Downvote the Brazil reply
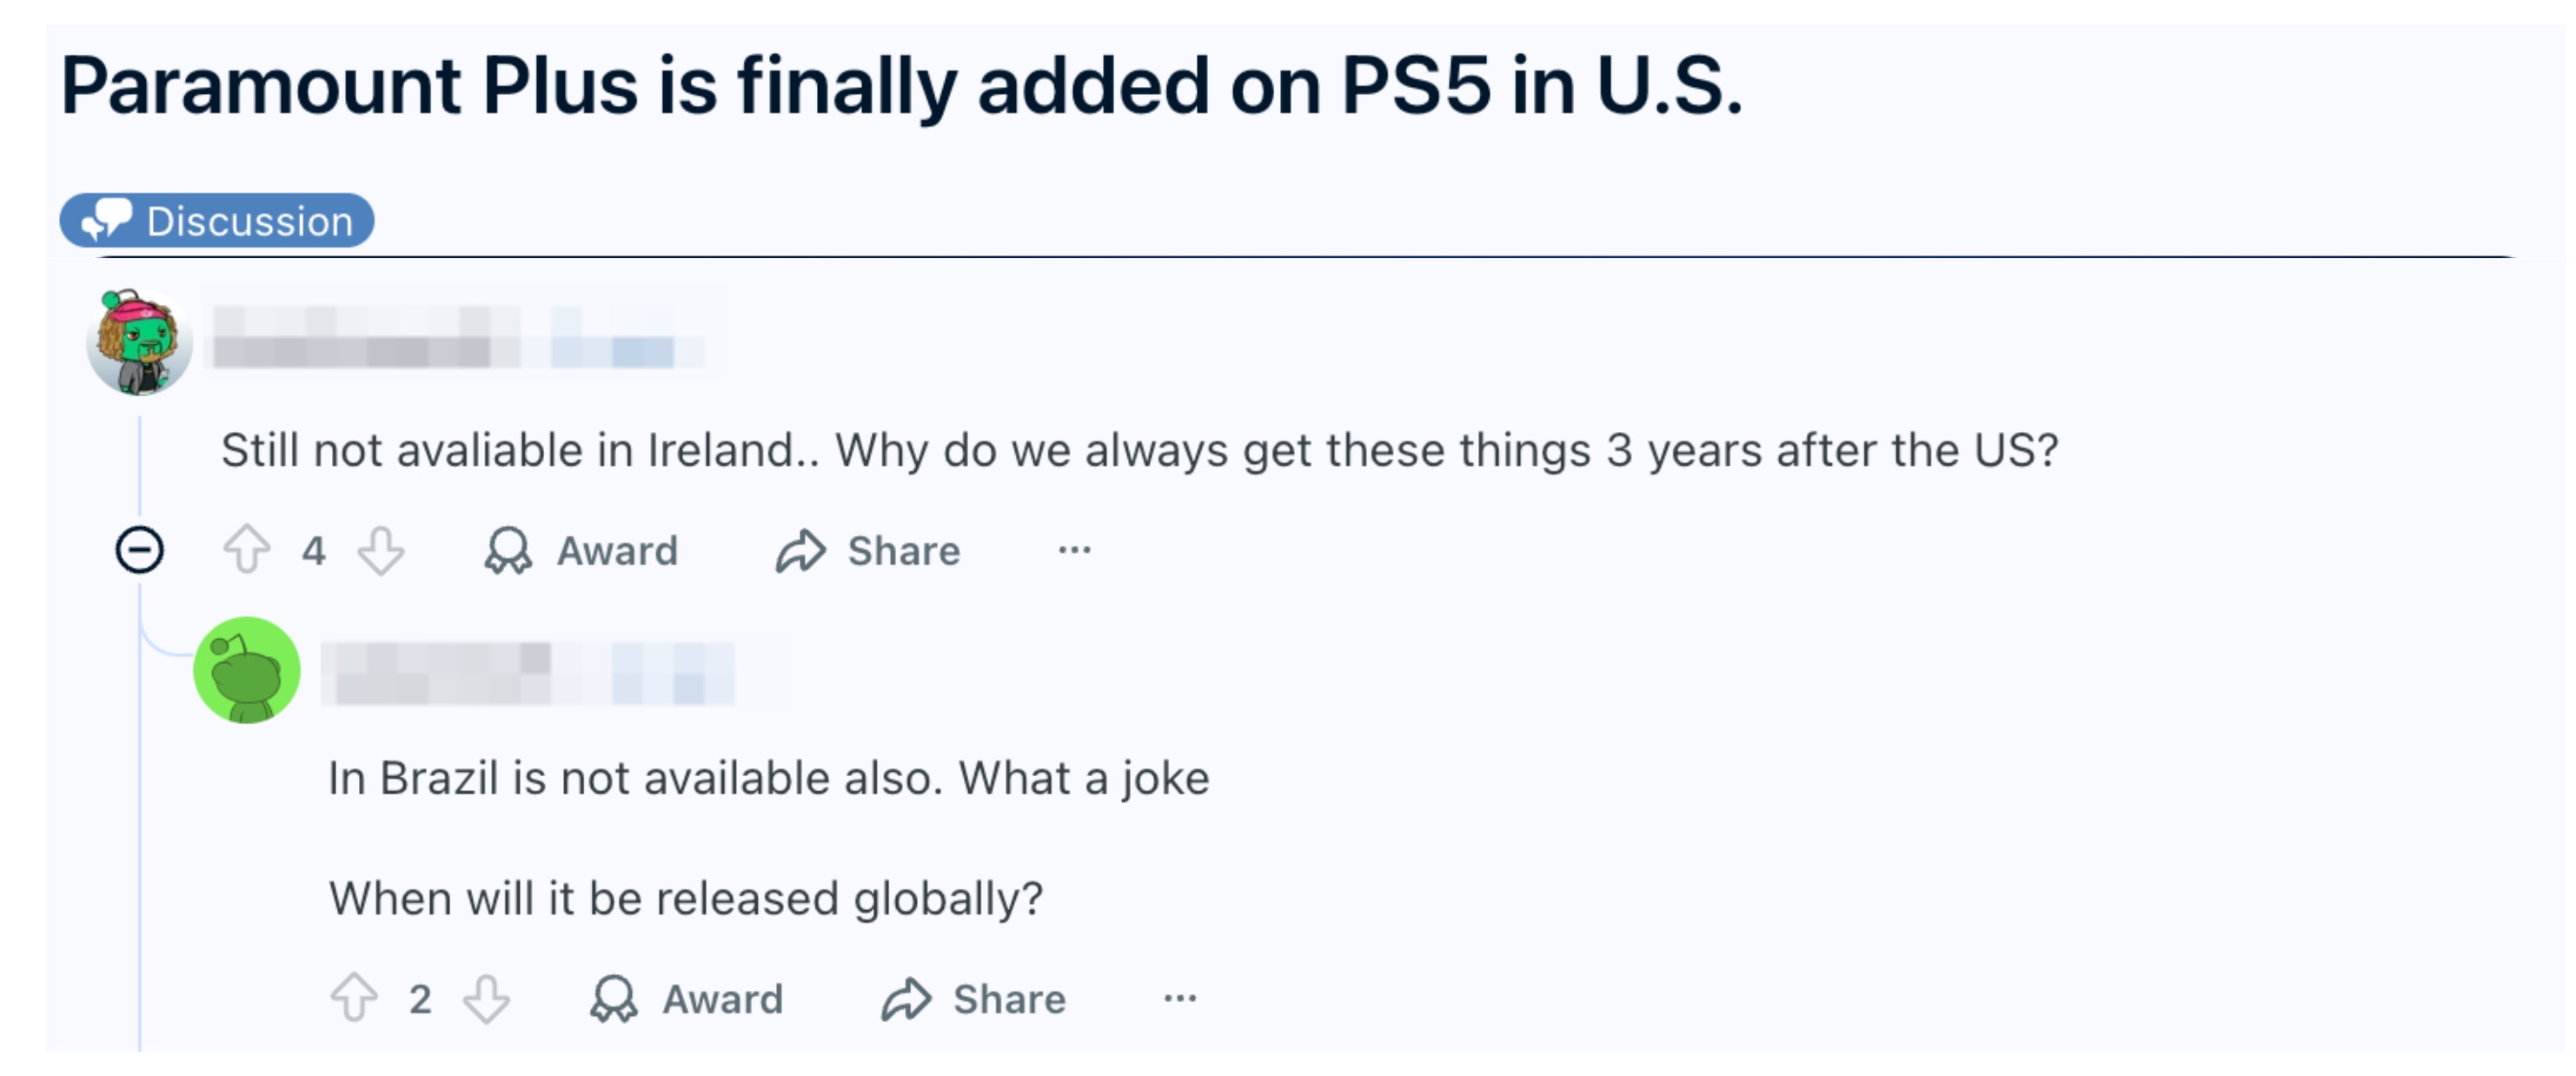2576x1076 pixels. [x=487, y=998]
